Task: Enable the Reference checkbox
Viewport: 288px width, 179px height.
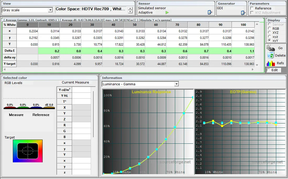Action: point(252,8)
